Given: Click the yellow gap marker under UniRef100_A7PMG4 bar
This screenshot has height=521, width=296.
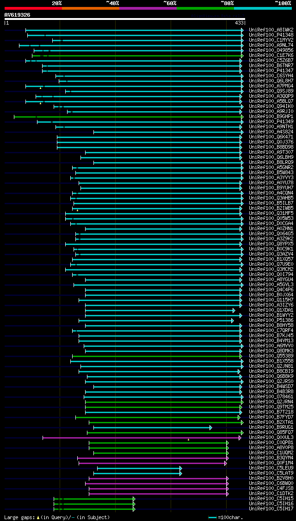Looking at the screenshot, I should click(x=41, y=88).
